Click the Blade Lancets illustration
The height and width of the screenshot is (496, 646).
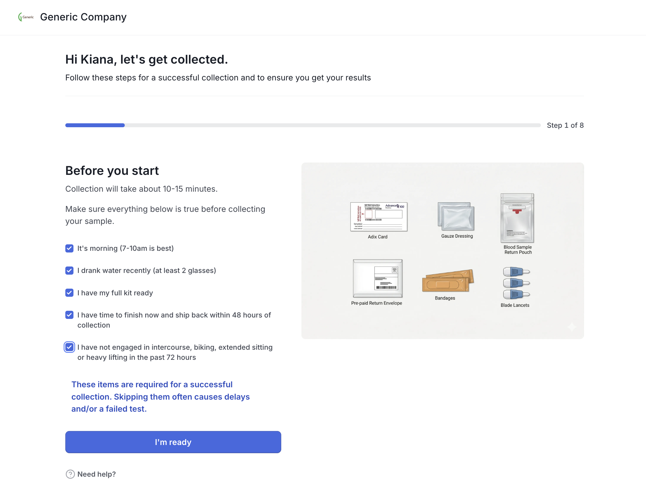point(516,283)
